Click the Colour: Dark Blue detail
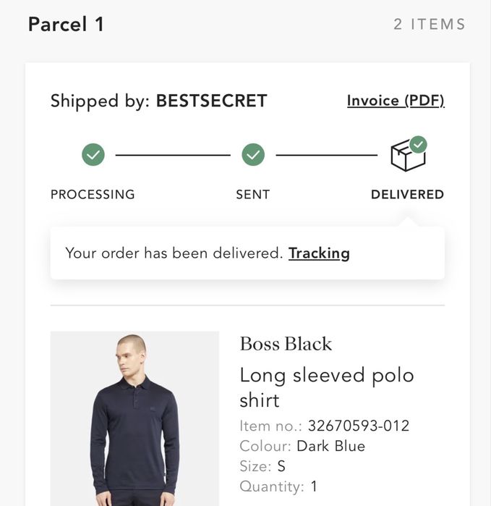Viewport: 491px width, 506px height. (302, 446)
